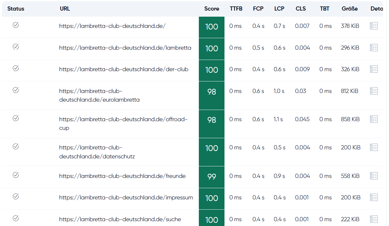Open details icon for /der-club row
This screenshot has height=226, width=389.
pyautogui.click(x=374, y=69)
